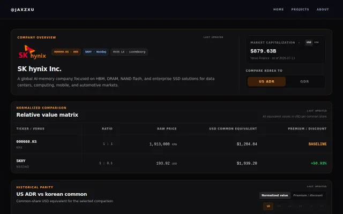This screenshot has width=343, height=214.
Task: Click the SK hynix logo
Action: [32, 52]
